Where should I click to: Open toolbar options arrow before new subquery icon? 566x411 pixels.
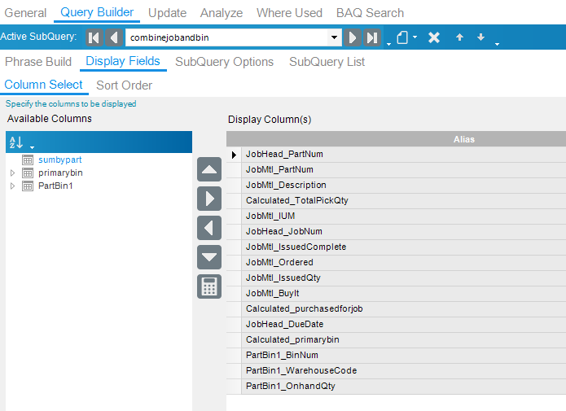[388, 44]
